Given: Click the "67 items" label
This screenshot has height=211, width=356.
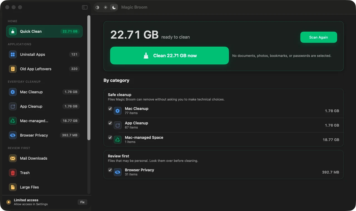Looking at the screenshot, I should click(x=131, y=127).
